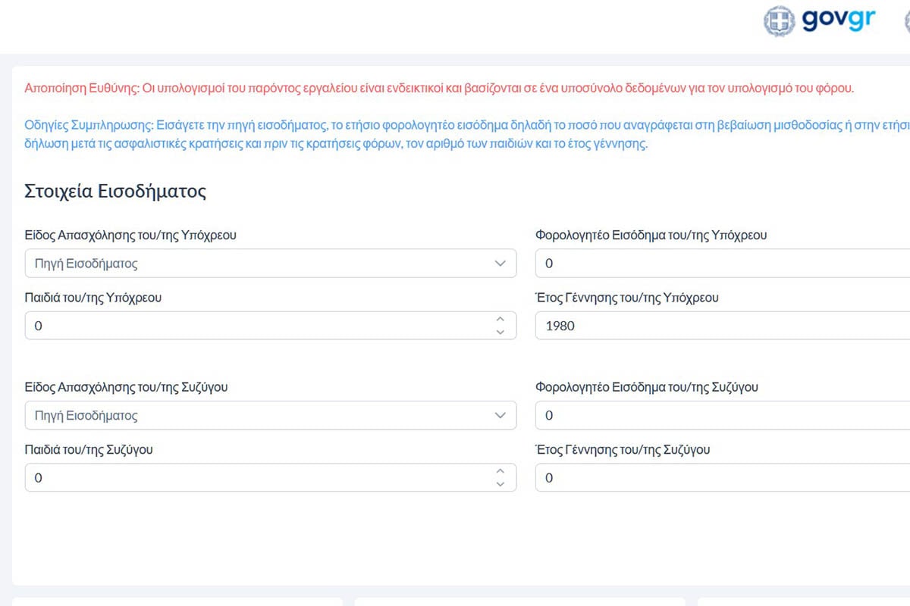Focus the Φορολογητέο Εισόδημα του/της Υπόχρεου field

coord(722,264)
